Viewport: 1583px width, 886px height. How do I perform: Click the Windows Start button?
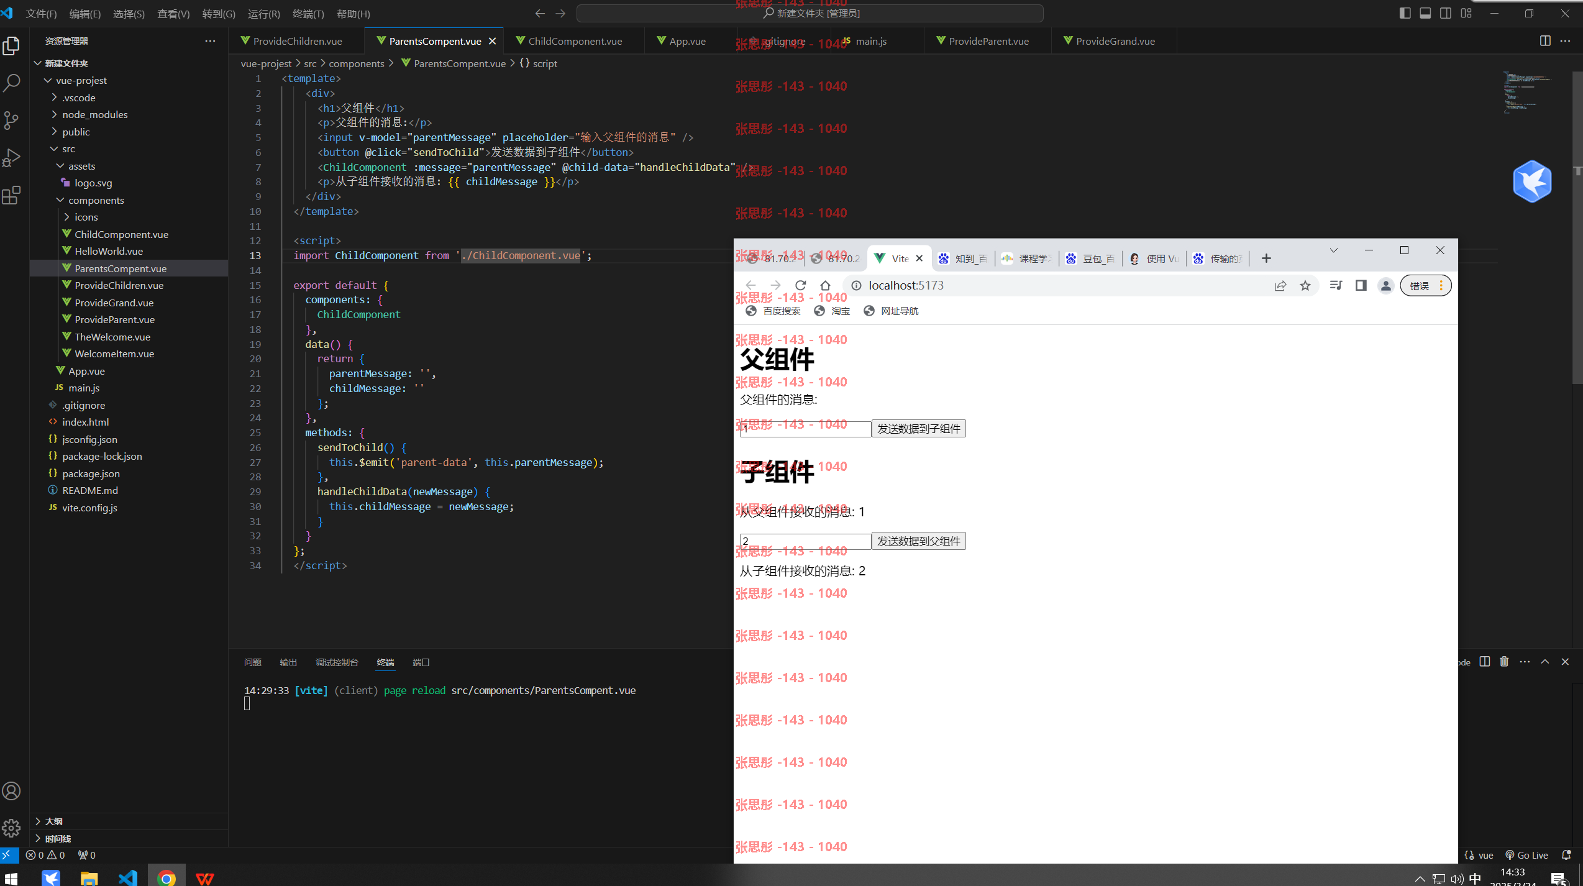[x=11, y=877]
